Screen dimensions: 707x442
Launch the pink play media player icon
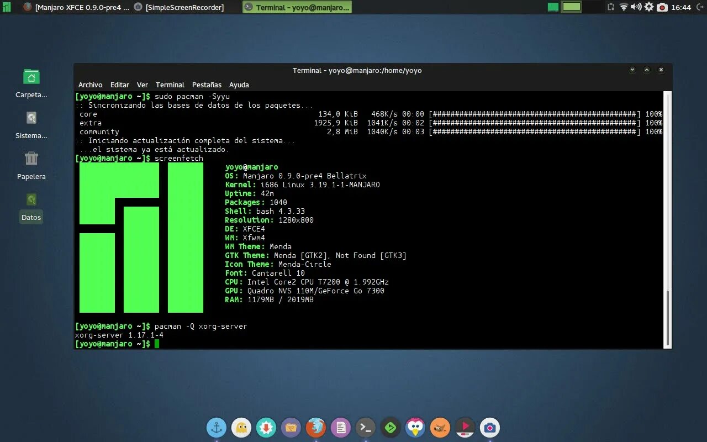[465, 427]
